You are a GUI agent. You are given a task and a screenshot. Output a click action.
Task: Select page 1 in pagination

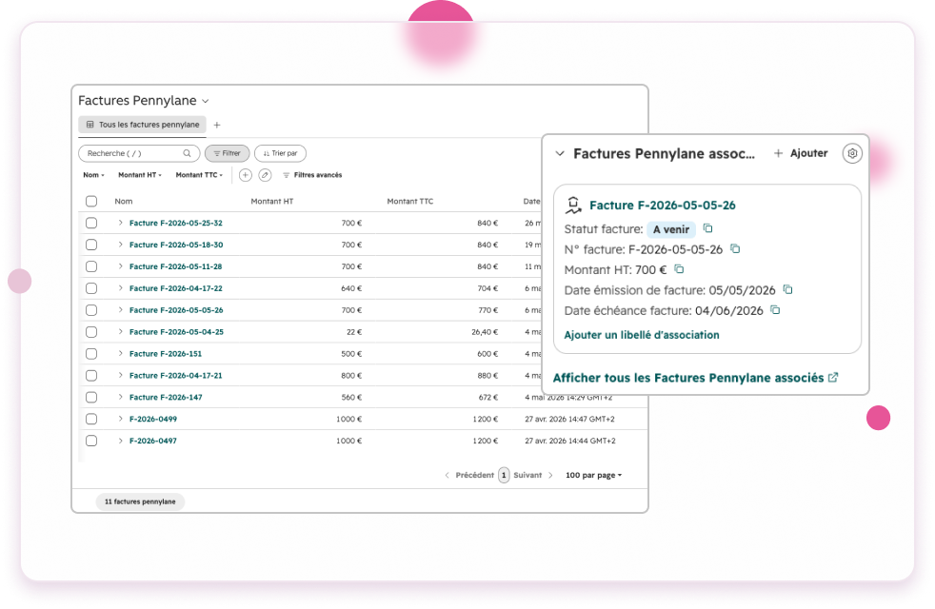[504, 475]
